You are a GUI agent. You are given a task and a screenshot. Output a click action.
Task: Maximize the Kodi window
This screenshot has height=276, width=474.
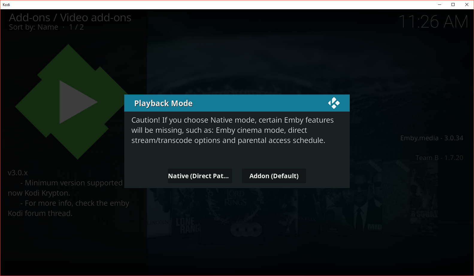(x=453, y=4)
